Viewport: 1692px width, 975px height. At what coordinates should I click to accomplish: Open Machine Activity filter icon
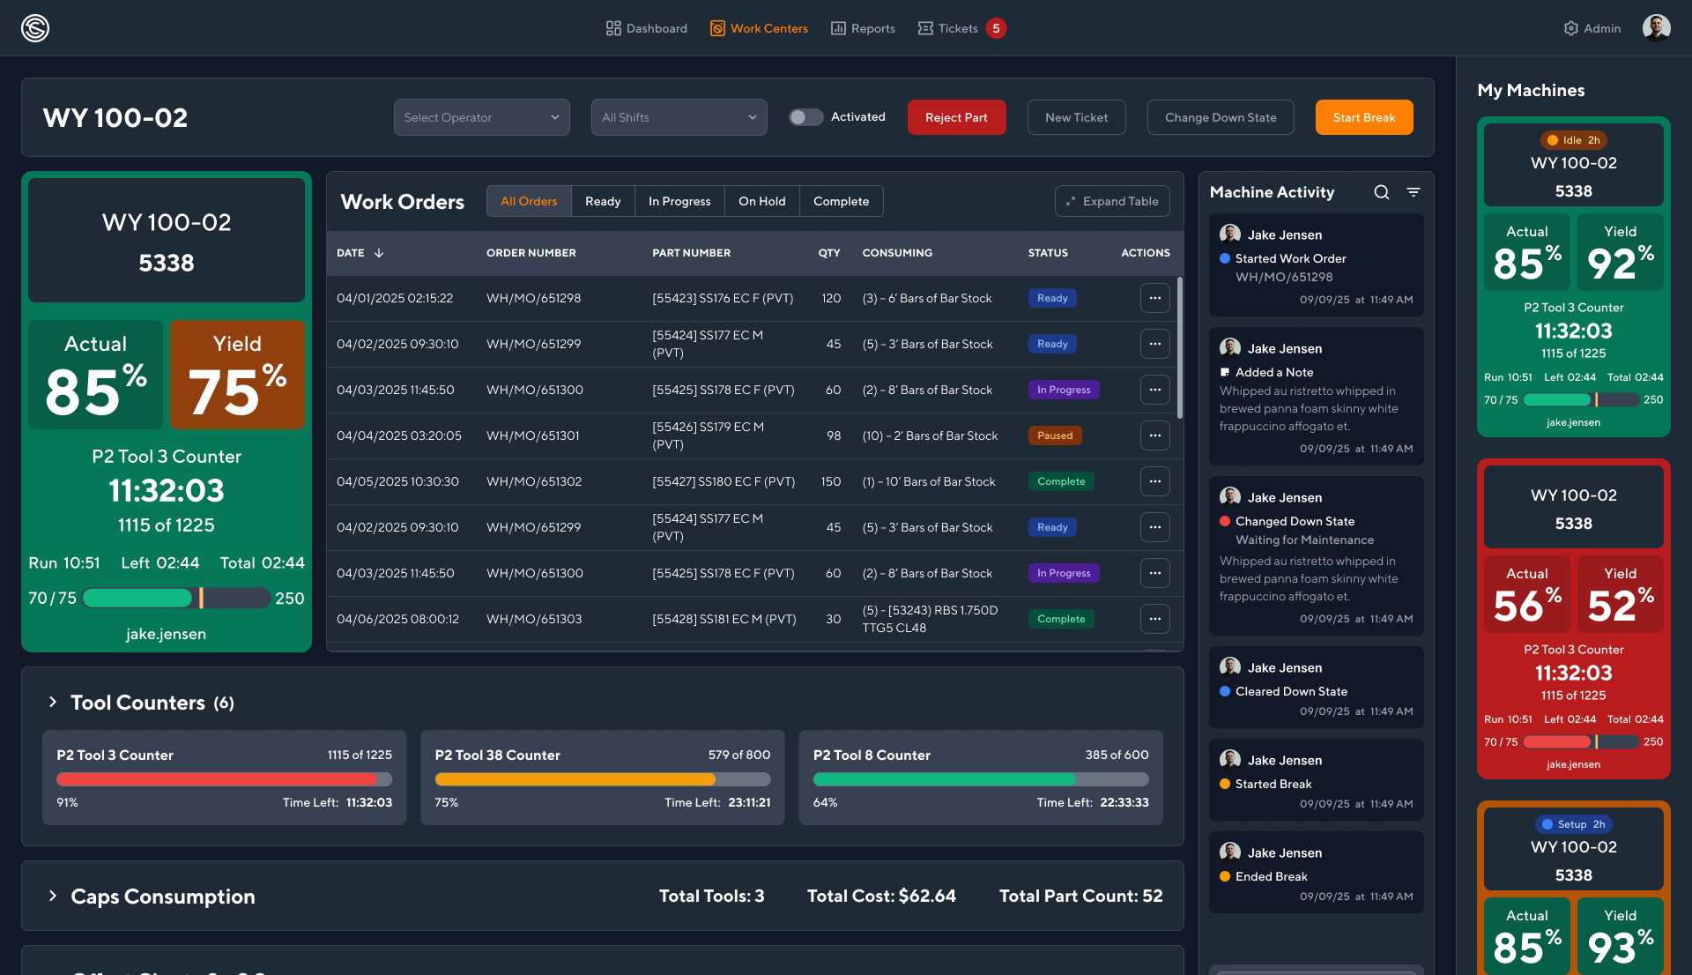1414,192
